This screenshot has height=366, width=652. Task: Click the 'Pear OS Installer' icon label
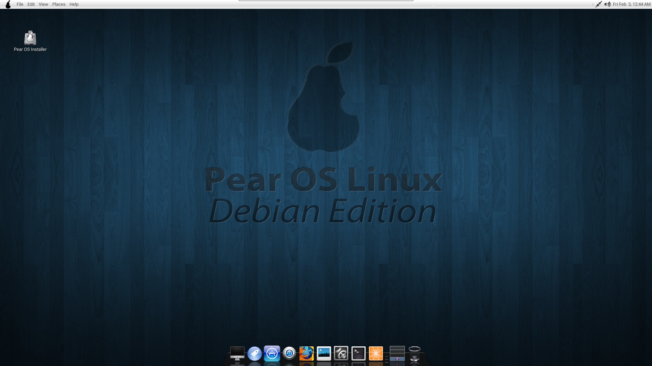30,49
